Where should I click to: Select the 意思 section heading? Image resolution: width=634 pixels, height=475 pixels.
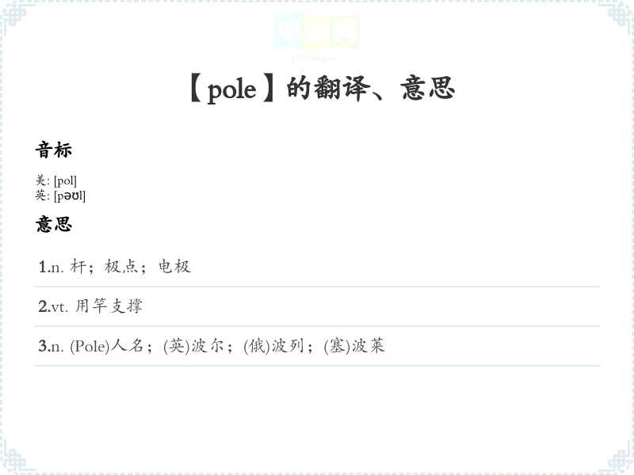(x=53, y=224)
